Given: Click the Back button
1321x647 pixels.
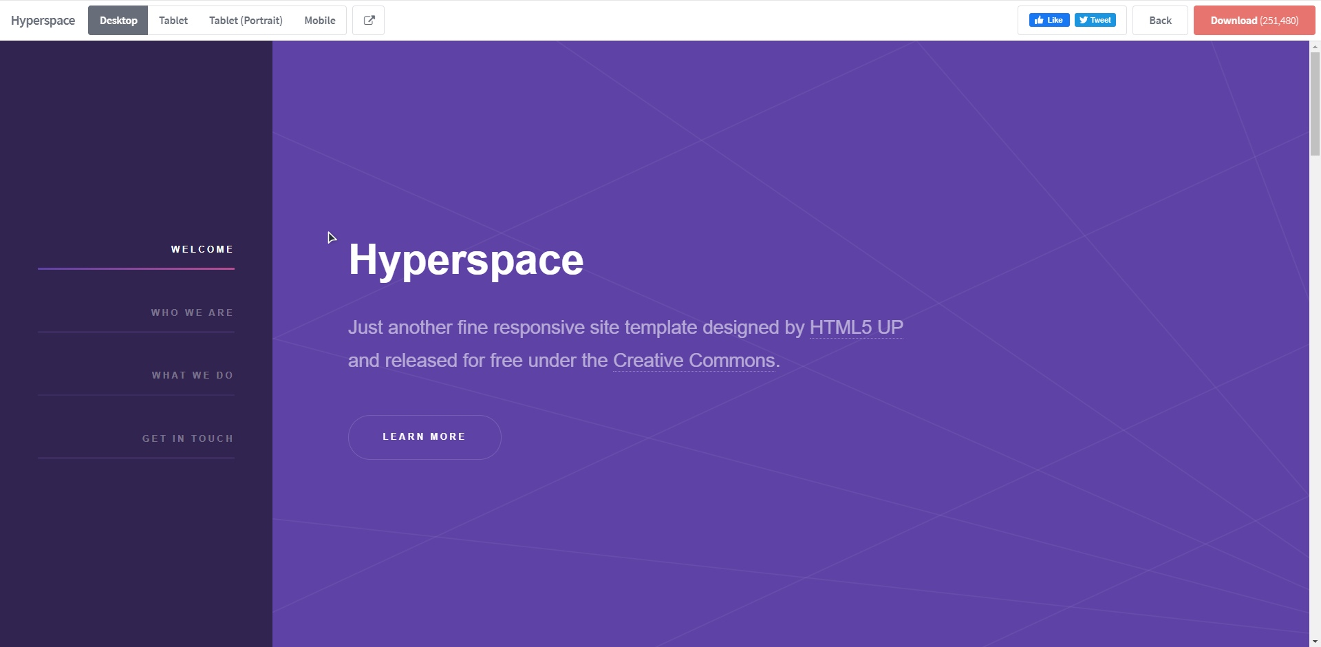Looking at the screenshot, I should (1160, 21).
